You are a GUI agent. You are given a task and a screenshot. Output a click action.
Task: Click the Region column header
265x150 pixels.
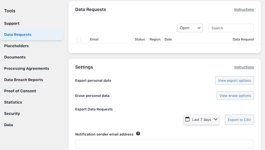tap(155, 39)
